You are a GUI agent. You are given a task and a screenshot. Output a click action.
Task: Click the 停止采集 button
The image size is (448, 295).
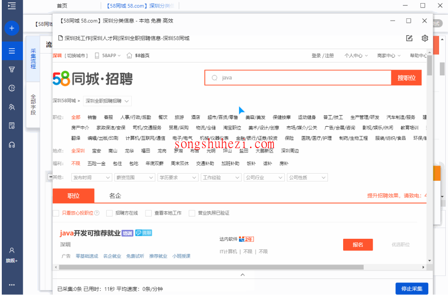pyautogui.click(x=412, y=288)
